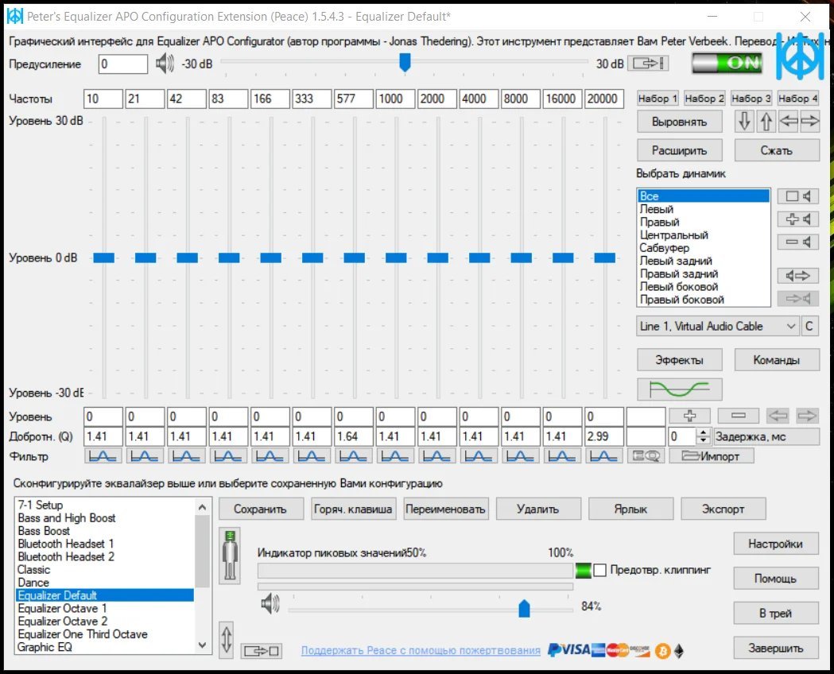Click the bottom arrow-to-box button
The width and height of the screenshot is (834, 674).
tap(261, 651)
